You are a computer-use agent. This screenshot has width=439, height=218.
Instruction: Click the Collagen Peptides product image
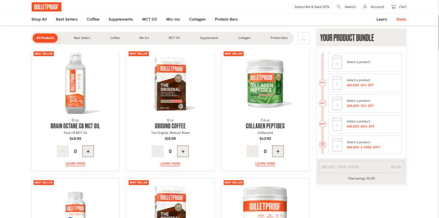(x=265, y=83)
